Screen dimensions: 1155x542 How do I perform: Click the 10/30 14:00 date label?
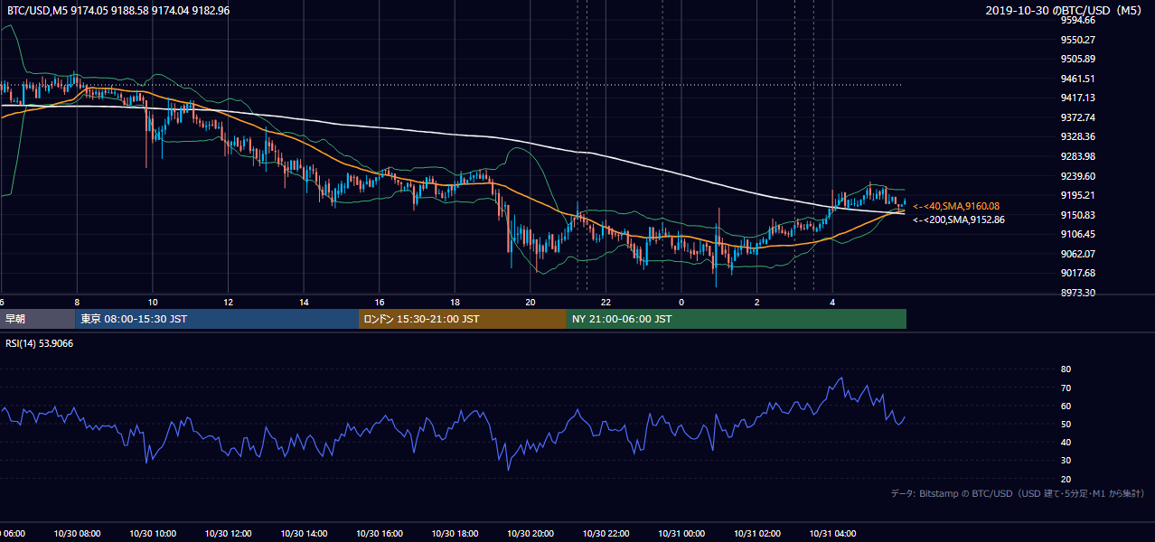(x=304, y=534)
